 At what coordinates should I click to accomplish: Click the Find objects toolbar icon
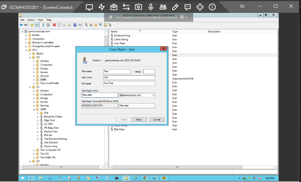(x=105, y=25)
